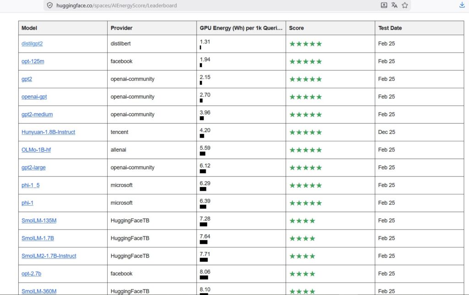Click the energy value 3.96
Screen dimensions: 469x295
(205, 113)
